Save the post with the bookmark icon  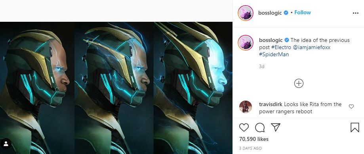[355, 127]
